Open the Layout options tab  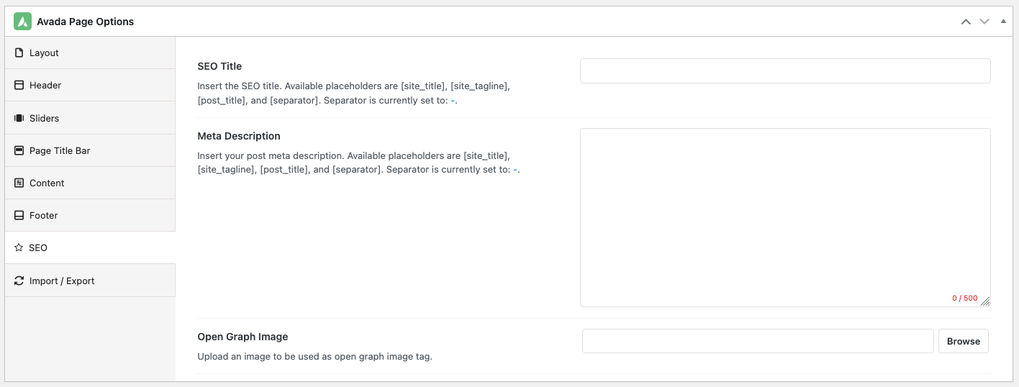tap(90, 53)
